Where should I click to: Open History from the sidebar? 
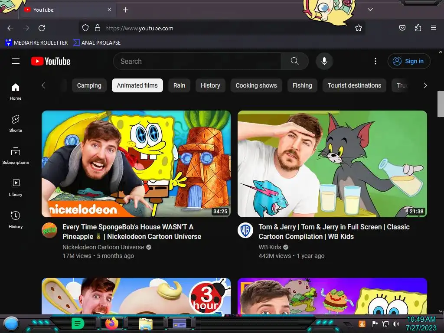pos(16,220)
